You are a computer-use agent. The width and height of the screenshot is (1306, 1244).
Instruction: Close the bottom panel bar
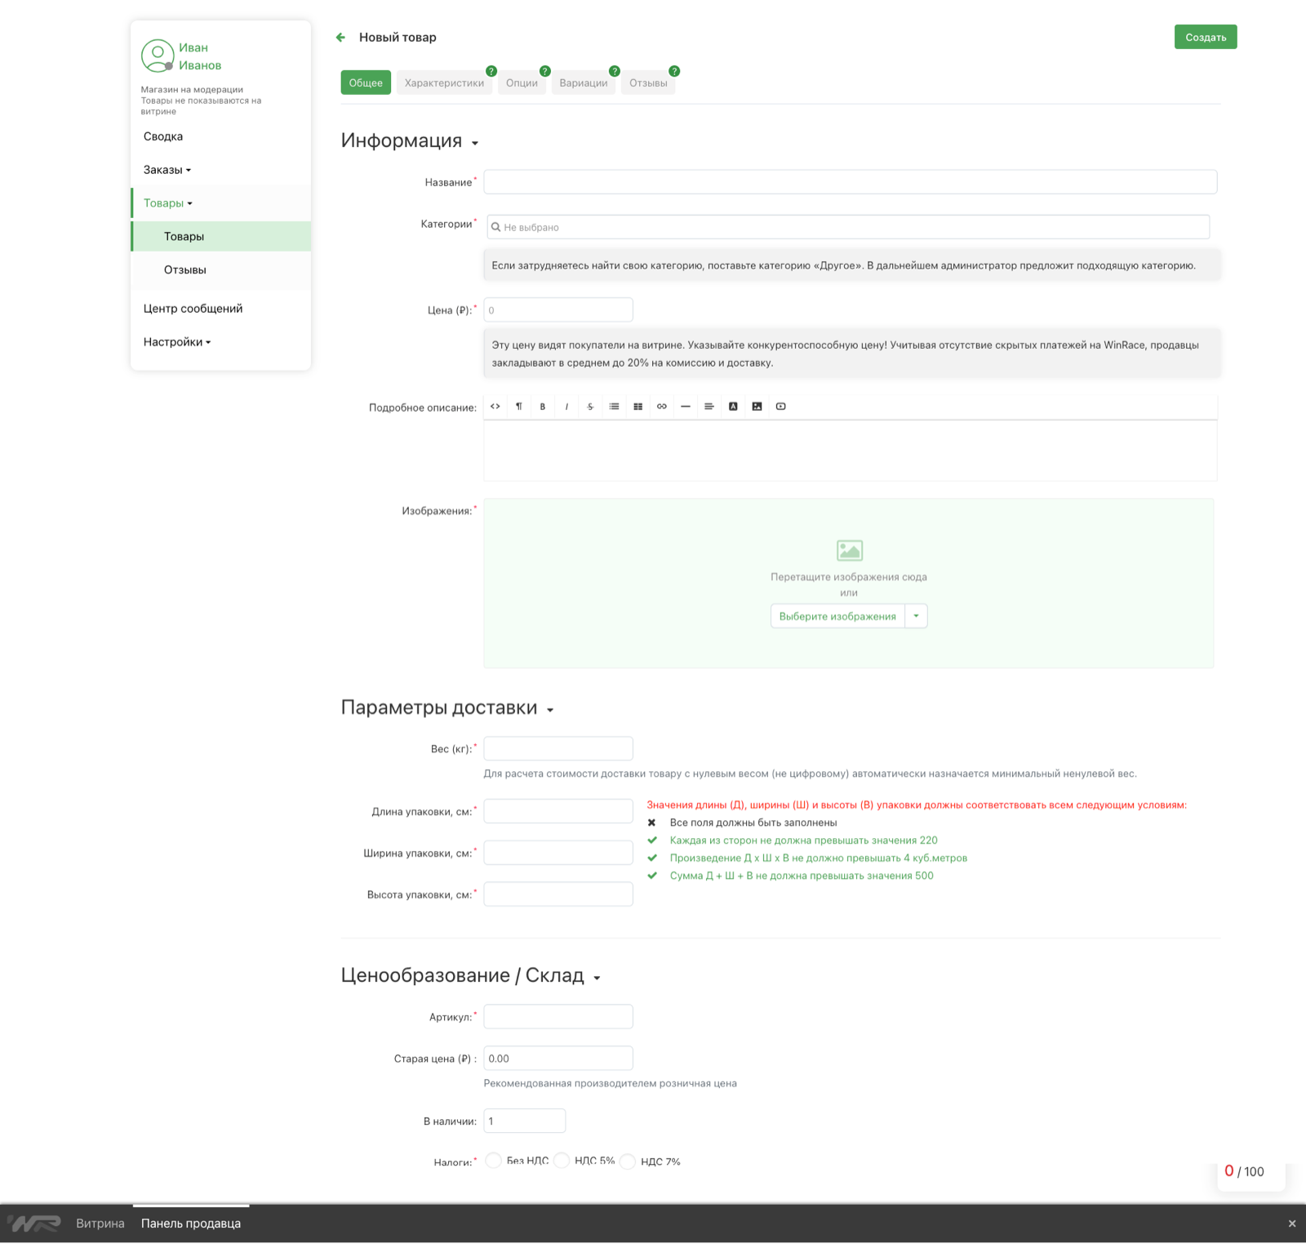tap(1292, 1224)
